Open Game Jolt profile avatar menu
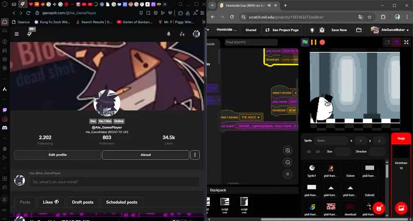Image resolution: width=413 pixels, height=221 pixels. [196, 33]
